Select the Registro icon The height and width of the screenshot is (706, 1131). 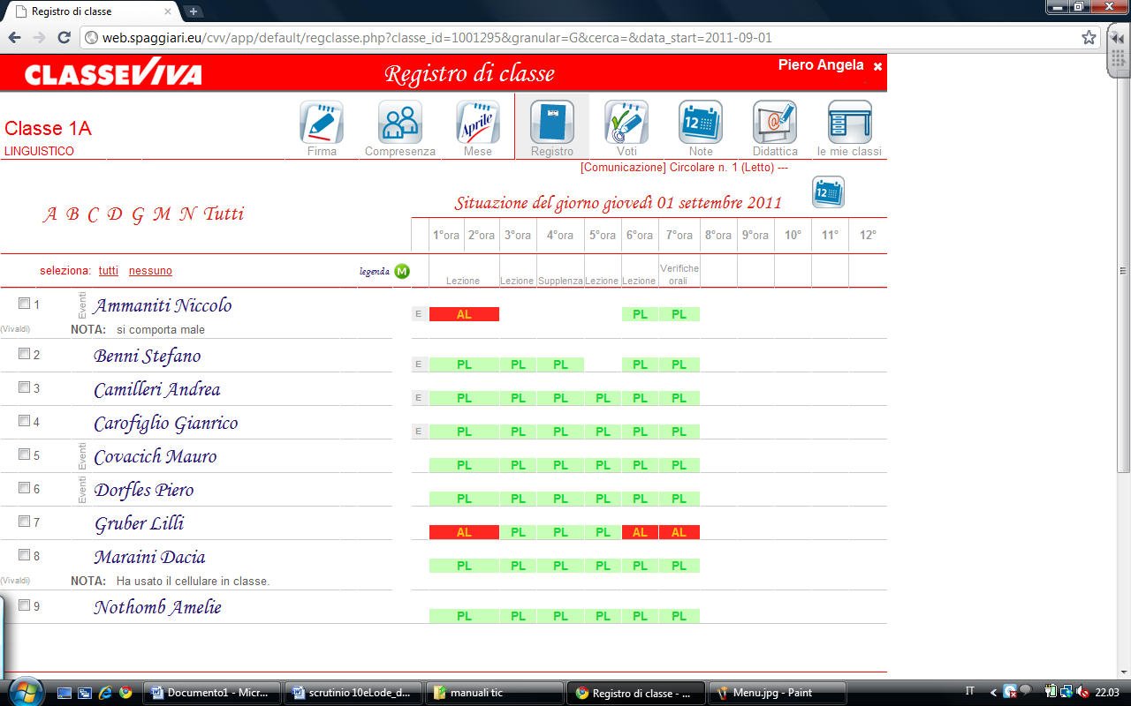[552, 122]
